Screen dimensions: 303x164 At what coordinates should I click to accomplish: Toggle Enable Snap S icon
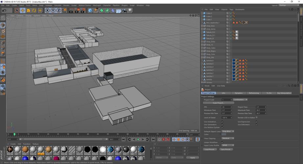pyautogui.click(x=3, y=72)
